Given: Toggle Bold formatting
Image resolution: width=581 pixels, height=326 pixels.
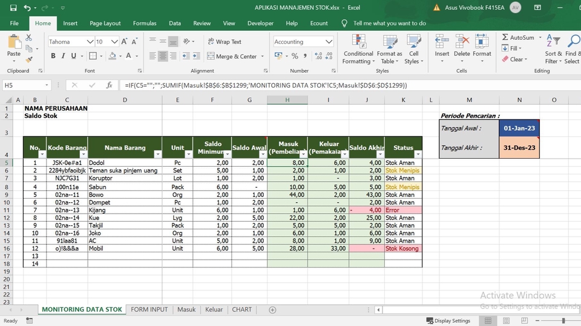Looking at the screenshot, I should coord(53,56).
